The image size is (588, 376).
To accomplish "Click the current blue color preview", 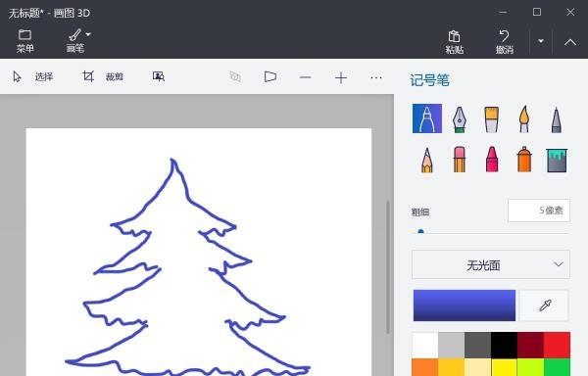I will click(465, 305).
